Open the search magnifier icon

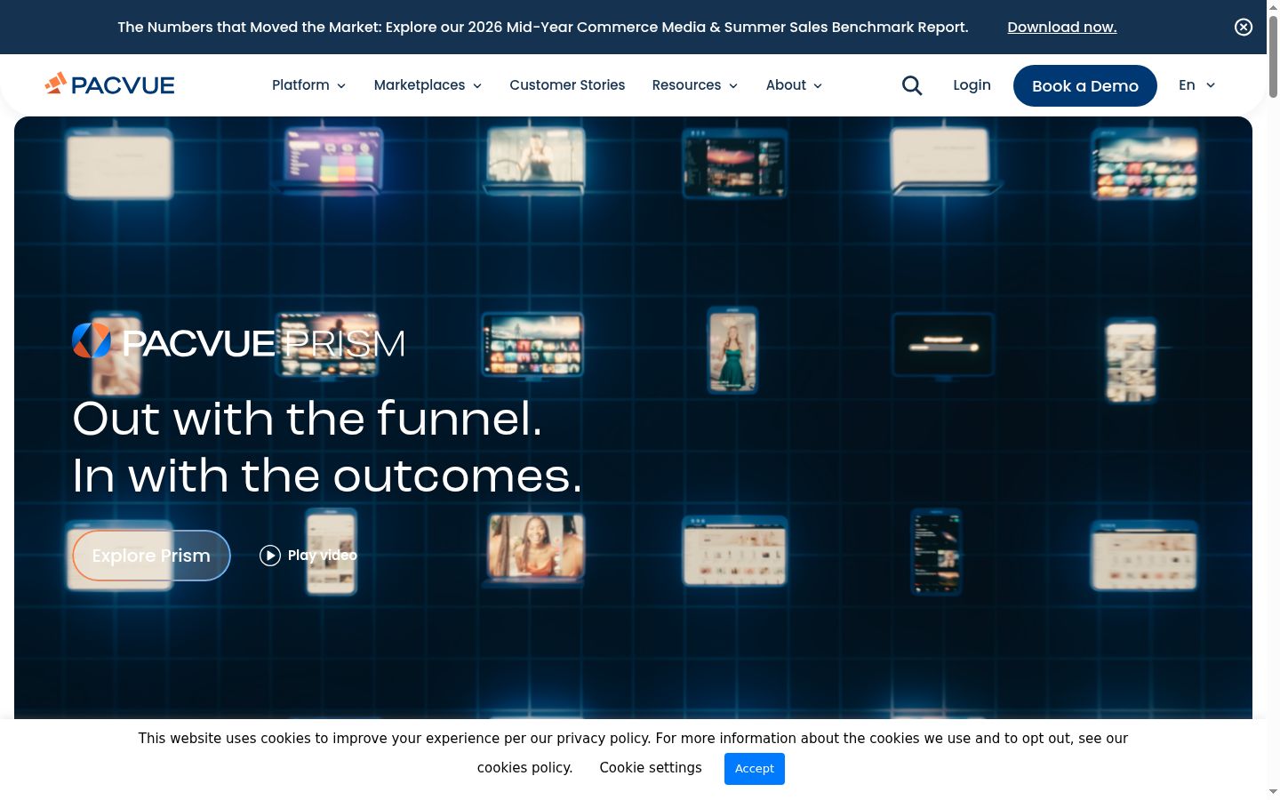[x=912, y=85]
